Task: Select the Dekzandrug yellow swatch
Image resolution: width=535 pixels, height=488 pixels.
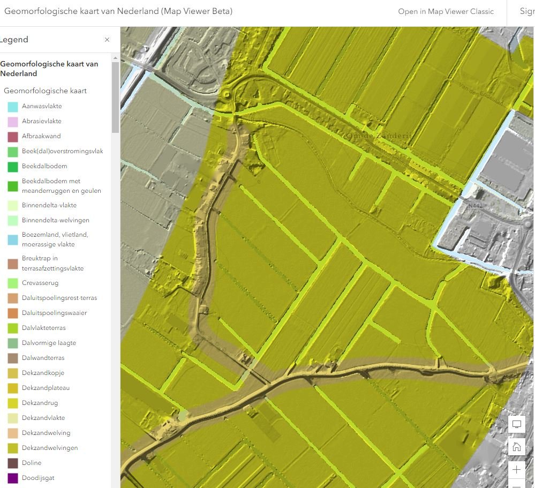Action: 13,403
